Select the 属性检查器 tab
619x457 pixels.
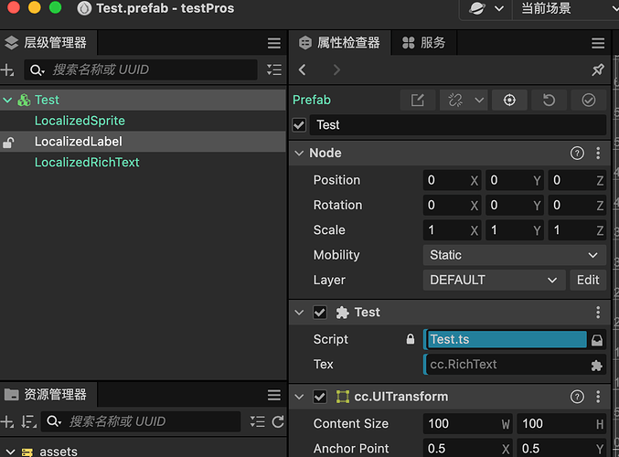[x=339, y=43]
